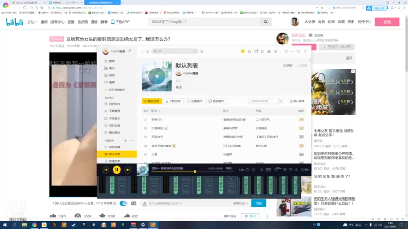This screenshot has height=229, width=408.
Task: Open the skin (shirt) icon in the music app
Action: click(x=262, y=51)
